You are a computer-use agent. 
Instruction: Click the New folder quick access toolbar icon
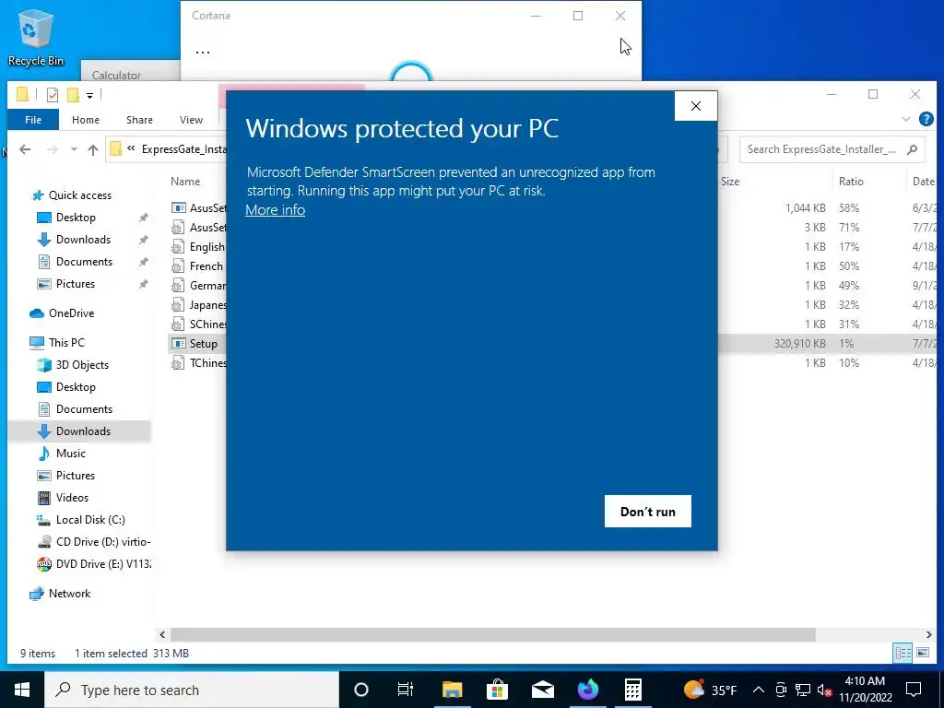coord(73,95)
